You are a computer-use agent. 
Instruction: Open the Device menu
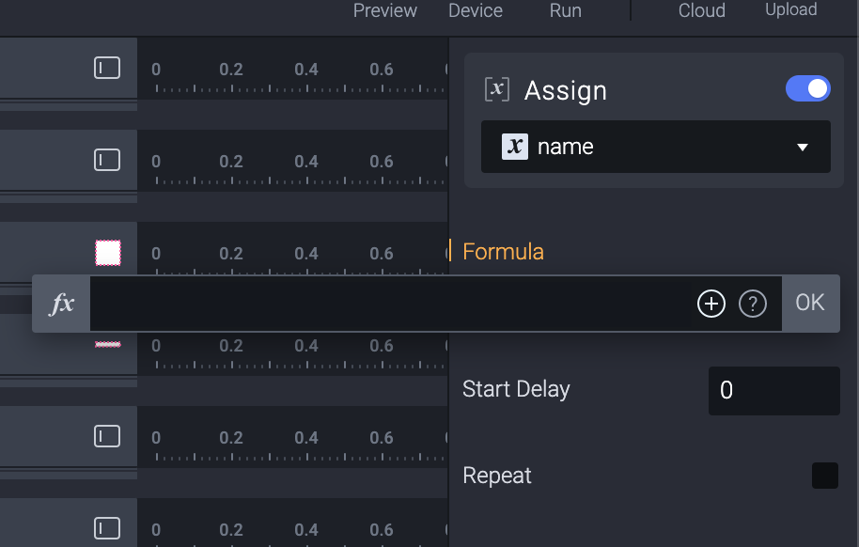(x=476, y=11)
